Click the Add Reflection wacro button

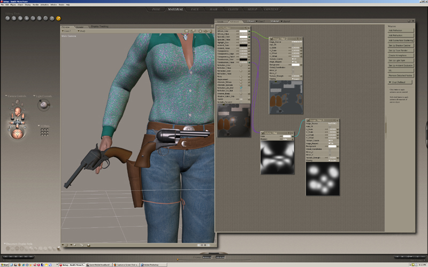pyautogui.click(x=400, y=30)
